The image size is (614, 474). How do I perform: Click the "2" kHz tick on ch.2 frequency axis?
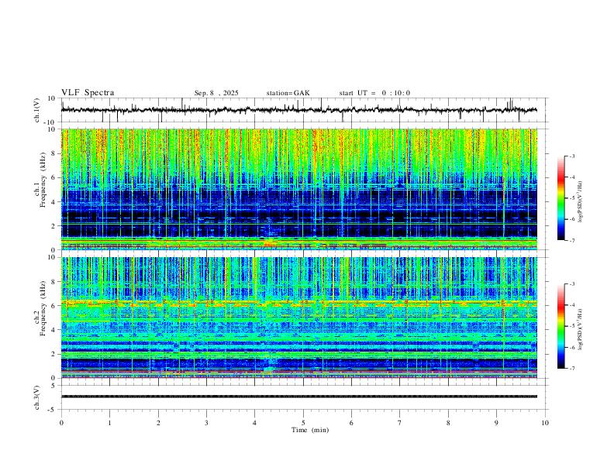coord(53,354)
